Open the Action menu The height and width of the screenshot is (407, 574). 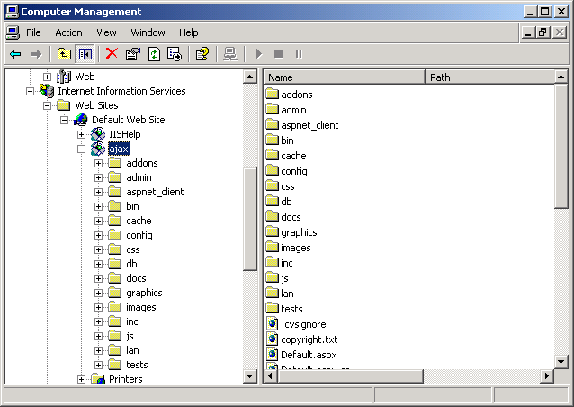(68, 32)
